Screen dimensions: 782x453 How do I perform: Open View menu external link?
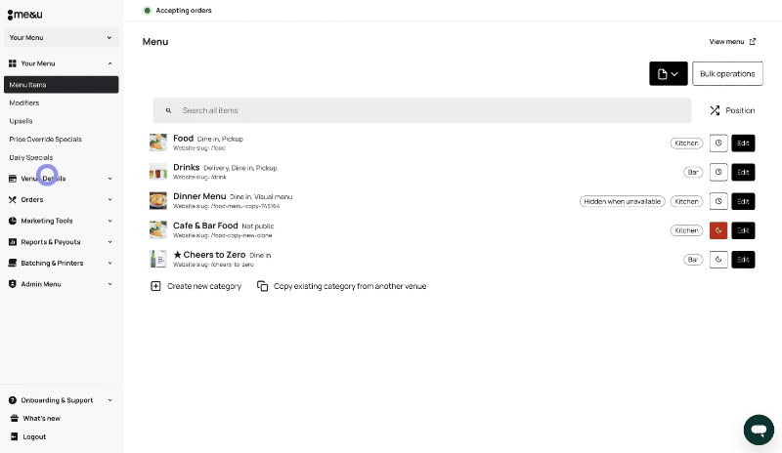tap(732, 42)
